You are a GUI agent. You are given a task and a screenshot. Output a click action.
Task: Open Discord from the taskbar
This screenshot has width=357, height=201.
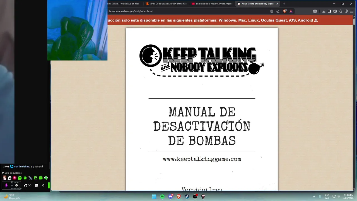coord(170,197)
